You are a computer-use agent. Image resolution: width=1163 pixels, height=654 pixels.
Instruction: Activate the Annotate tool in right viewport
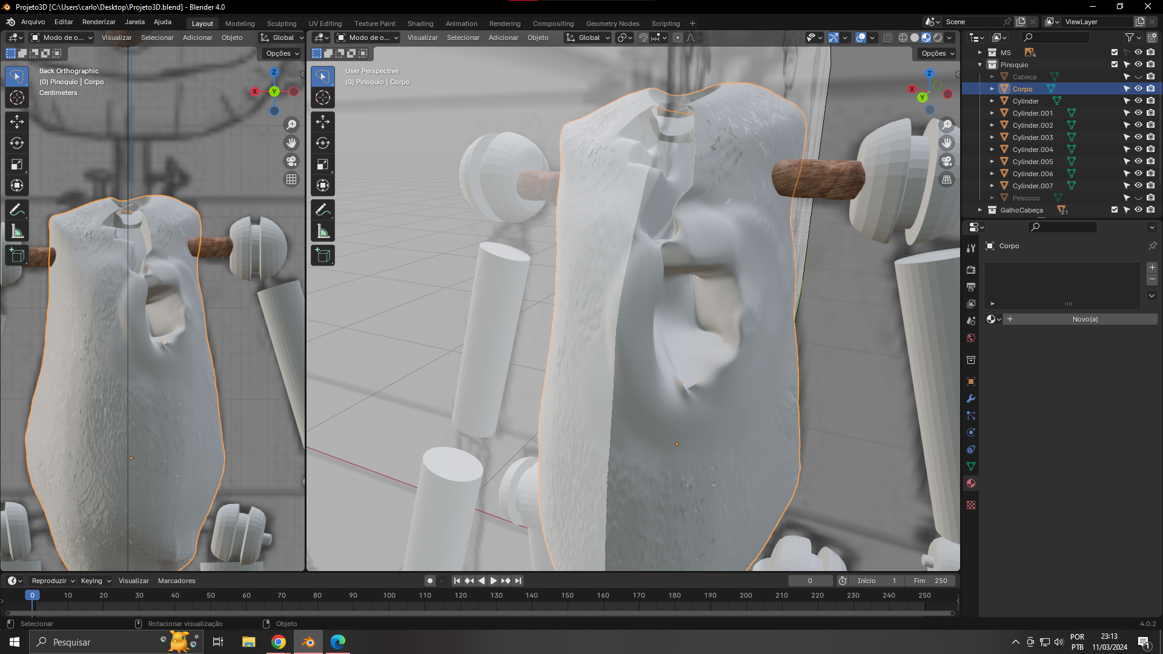coord(323,210)
